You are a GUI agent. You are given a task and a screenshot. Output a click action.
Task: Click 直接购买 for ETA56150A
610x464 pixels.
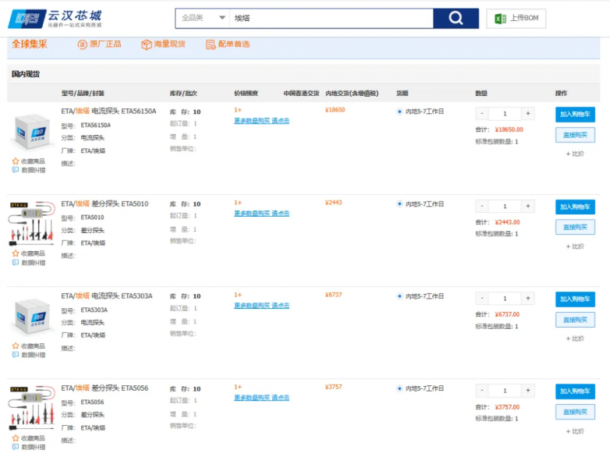click(575, 135)
